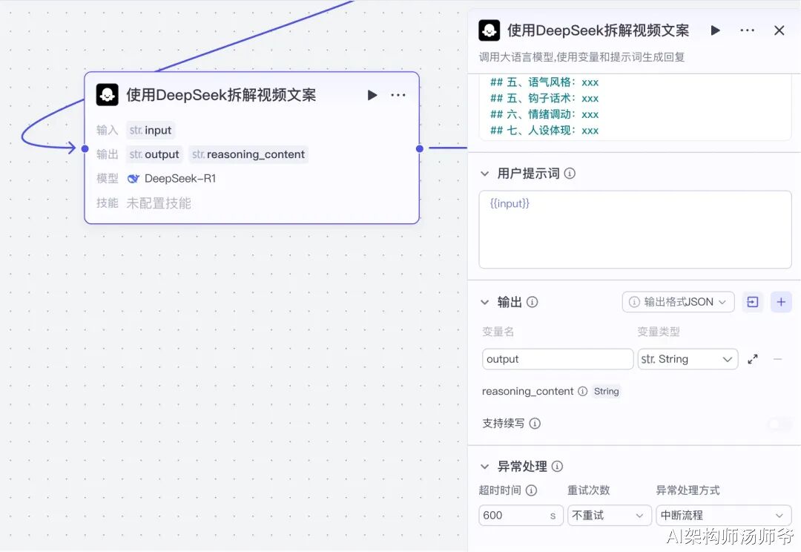Click info icon beside 用户提示词
This screenshot has height=552, width=801.
pyautogui.click(x=570, y=174)
